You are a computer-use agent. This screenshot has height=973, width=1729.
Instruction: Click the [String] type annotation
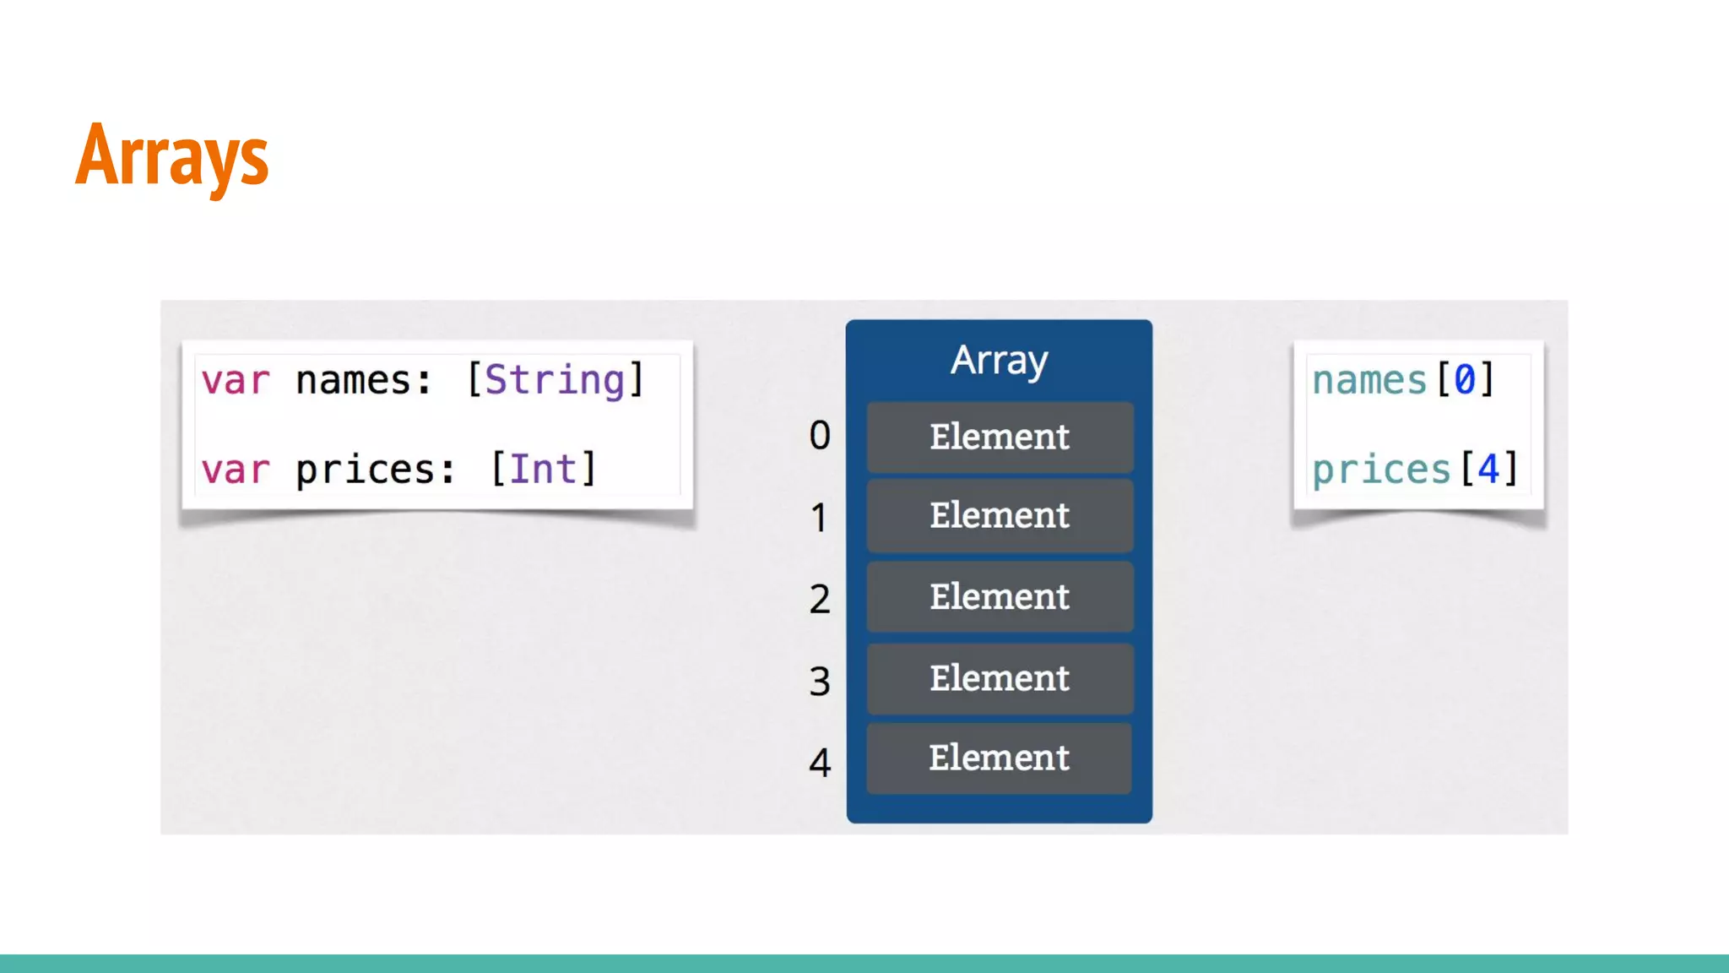(556, 380)
